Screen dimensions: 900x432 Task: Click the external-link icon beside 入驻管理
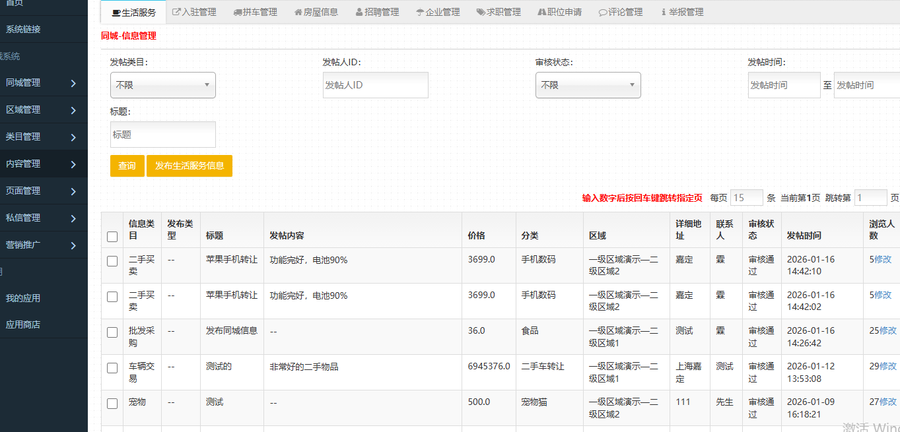(x=176, y=12)
